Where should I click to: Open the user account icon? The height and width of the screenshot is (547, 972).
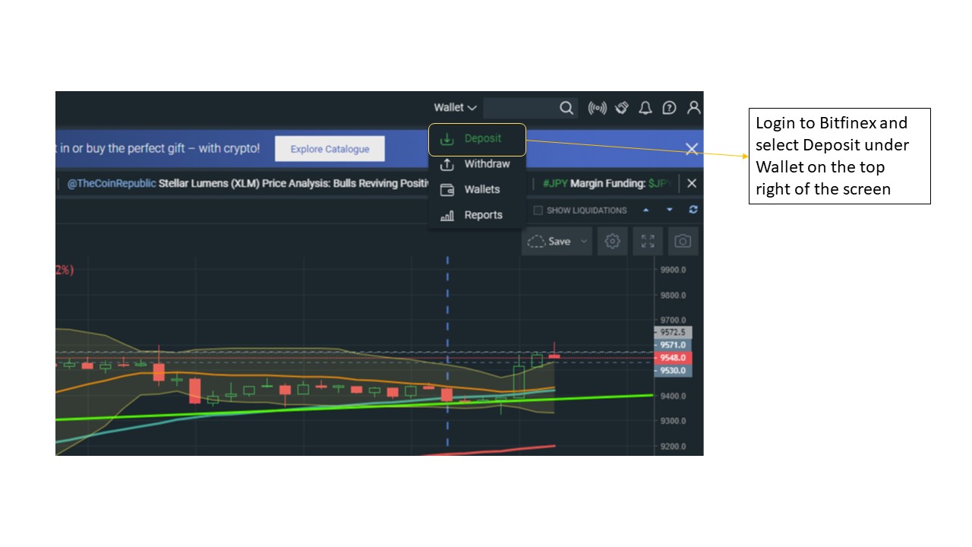(x=693, y=108)
